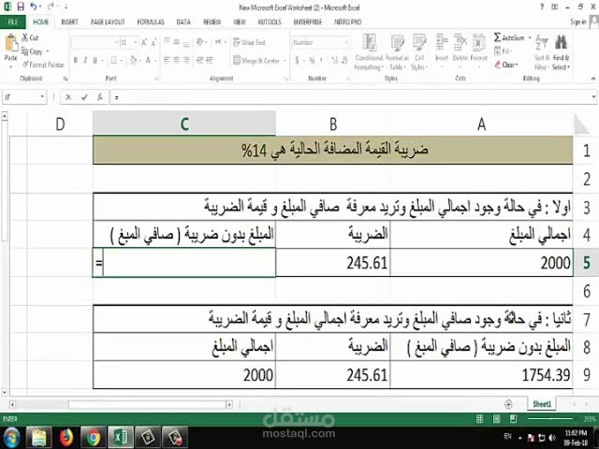Open the FILE tab
Image resolution: width=599 pixels, height=449 pixels.
(x=13, y=22)
